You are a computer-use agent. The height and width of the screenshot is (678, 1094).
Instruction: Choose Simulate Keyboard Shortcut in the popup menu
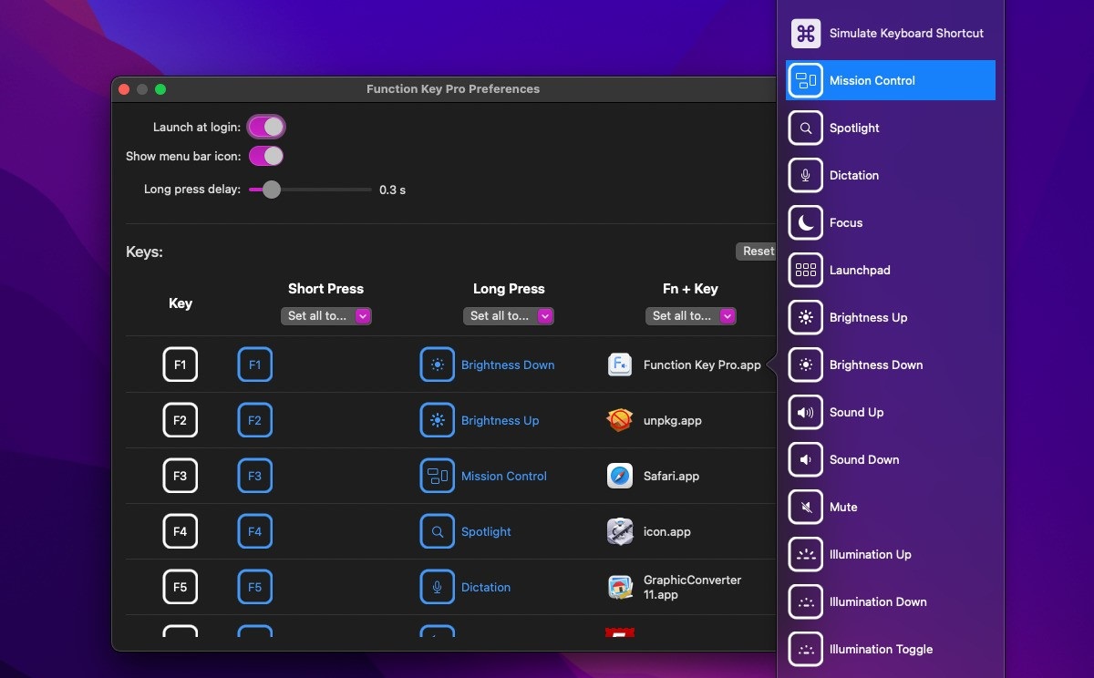[x=891, y=33]
